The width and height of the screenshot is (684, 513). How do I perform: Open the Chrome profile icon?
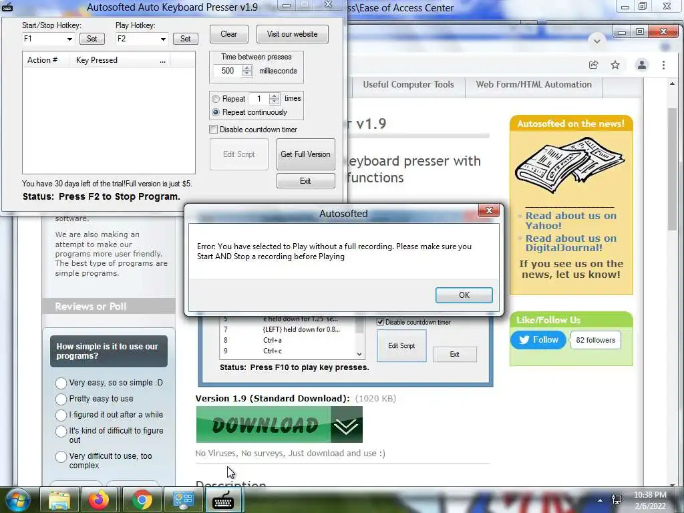[x=642, y=65]
